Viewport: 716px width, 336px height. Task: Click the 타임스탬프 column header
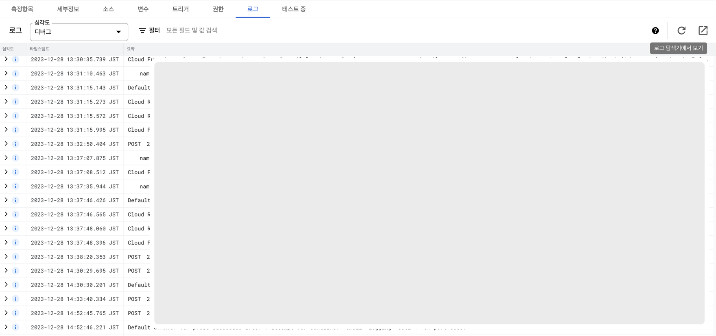39,49
